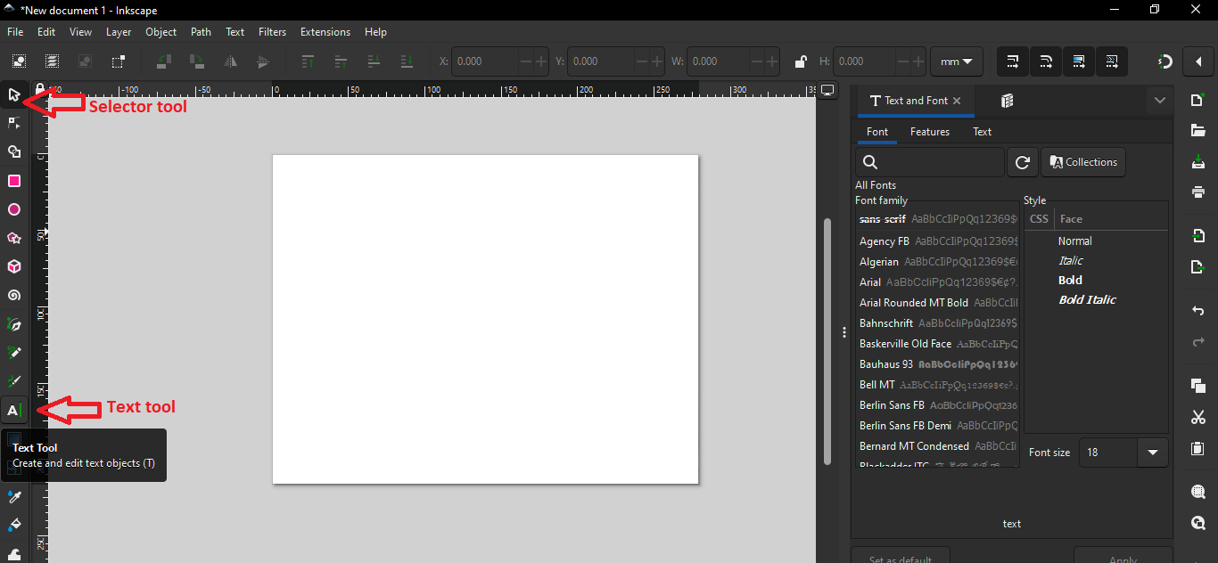Select the Selector tool
The width and height of the screenshot is (1218, 563).
click(14, 94)
